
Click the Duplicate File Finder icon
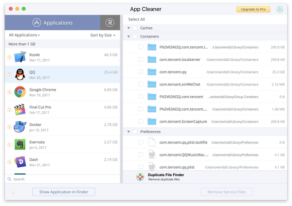pyautogui.click(x=140, y=177)
